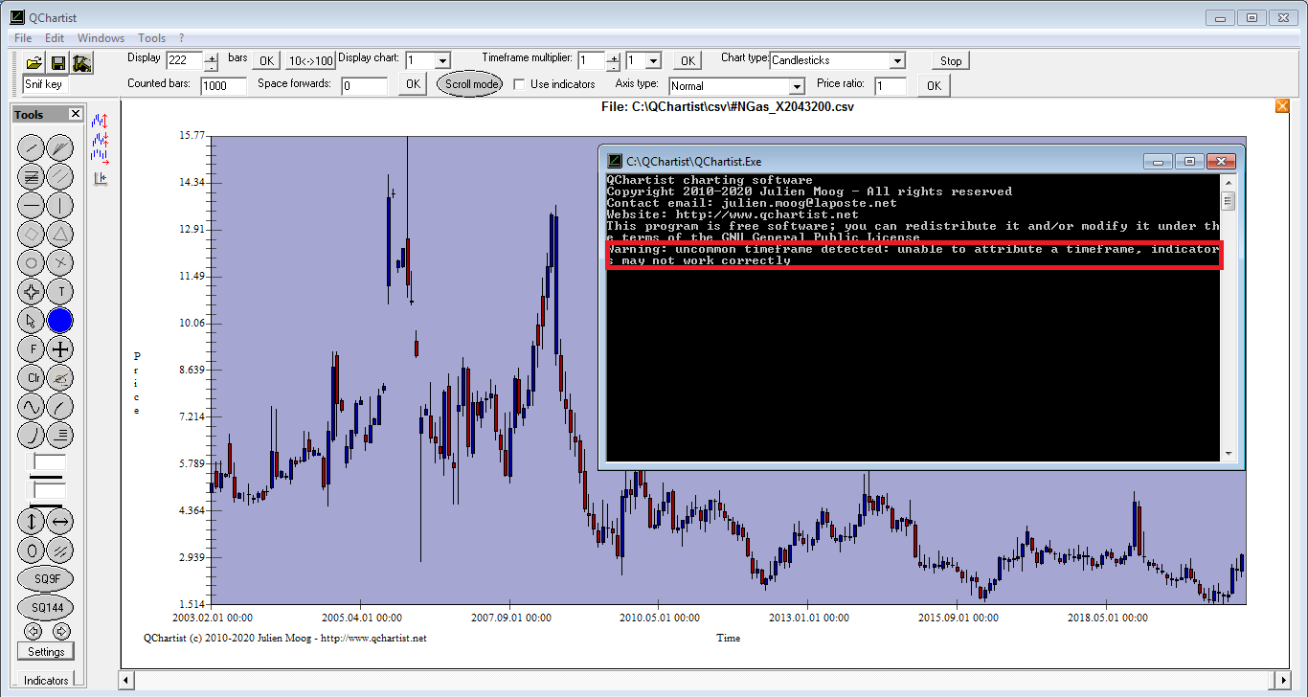Screen dimensions: 1308x697
Task: Close the Tools panel
Action: 76,114
